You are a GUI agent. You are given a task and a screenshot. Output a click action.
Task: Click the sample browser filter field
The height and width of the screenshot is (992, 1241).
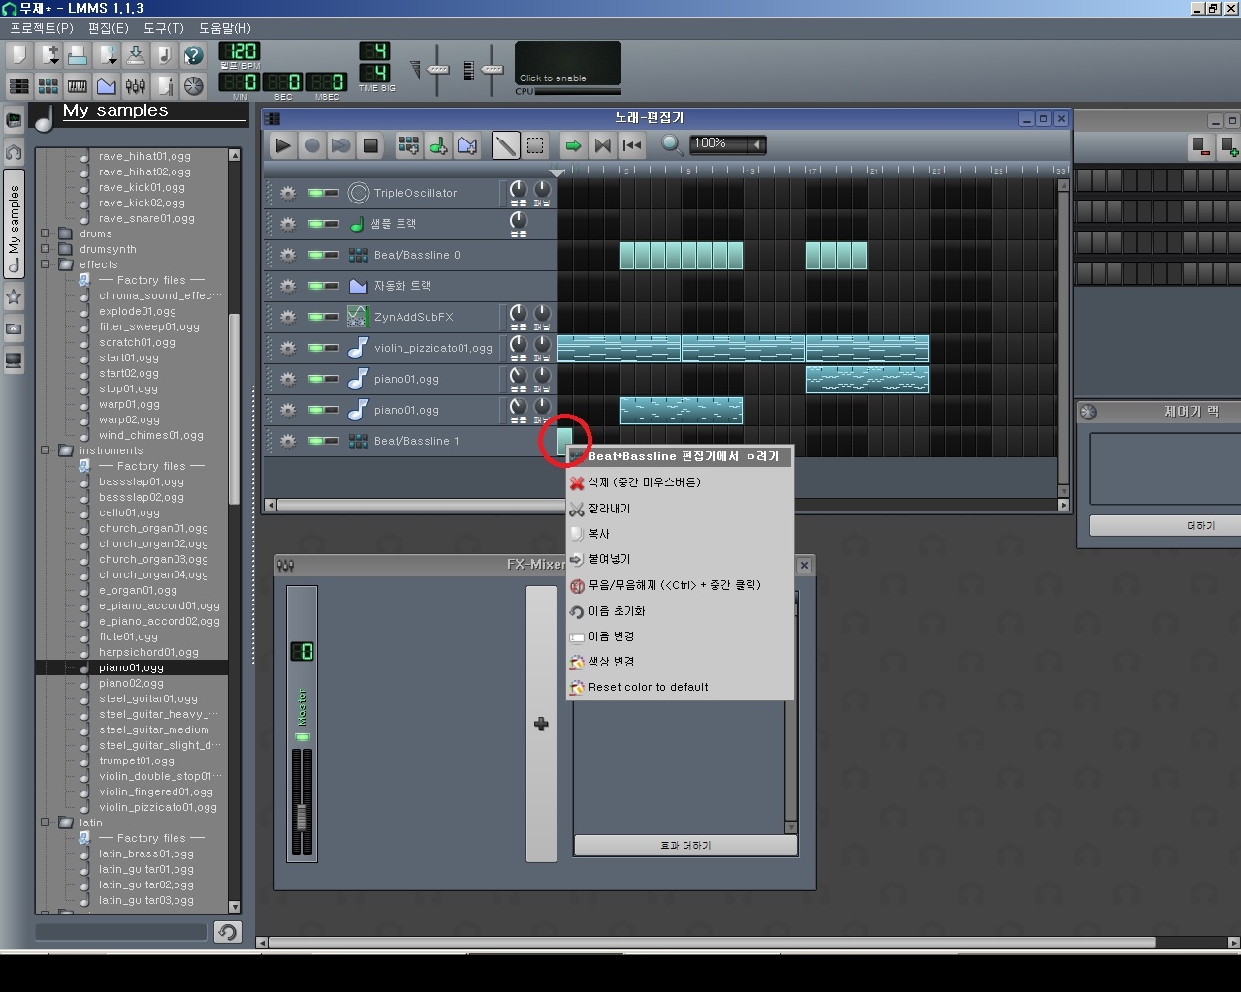121,932
